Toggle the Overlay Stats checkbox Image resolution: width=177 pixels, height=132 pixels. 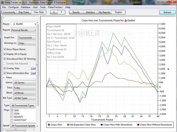click(x=5, y=68)
